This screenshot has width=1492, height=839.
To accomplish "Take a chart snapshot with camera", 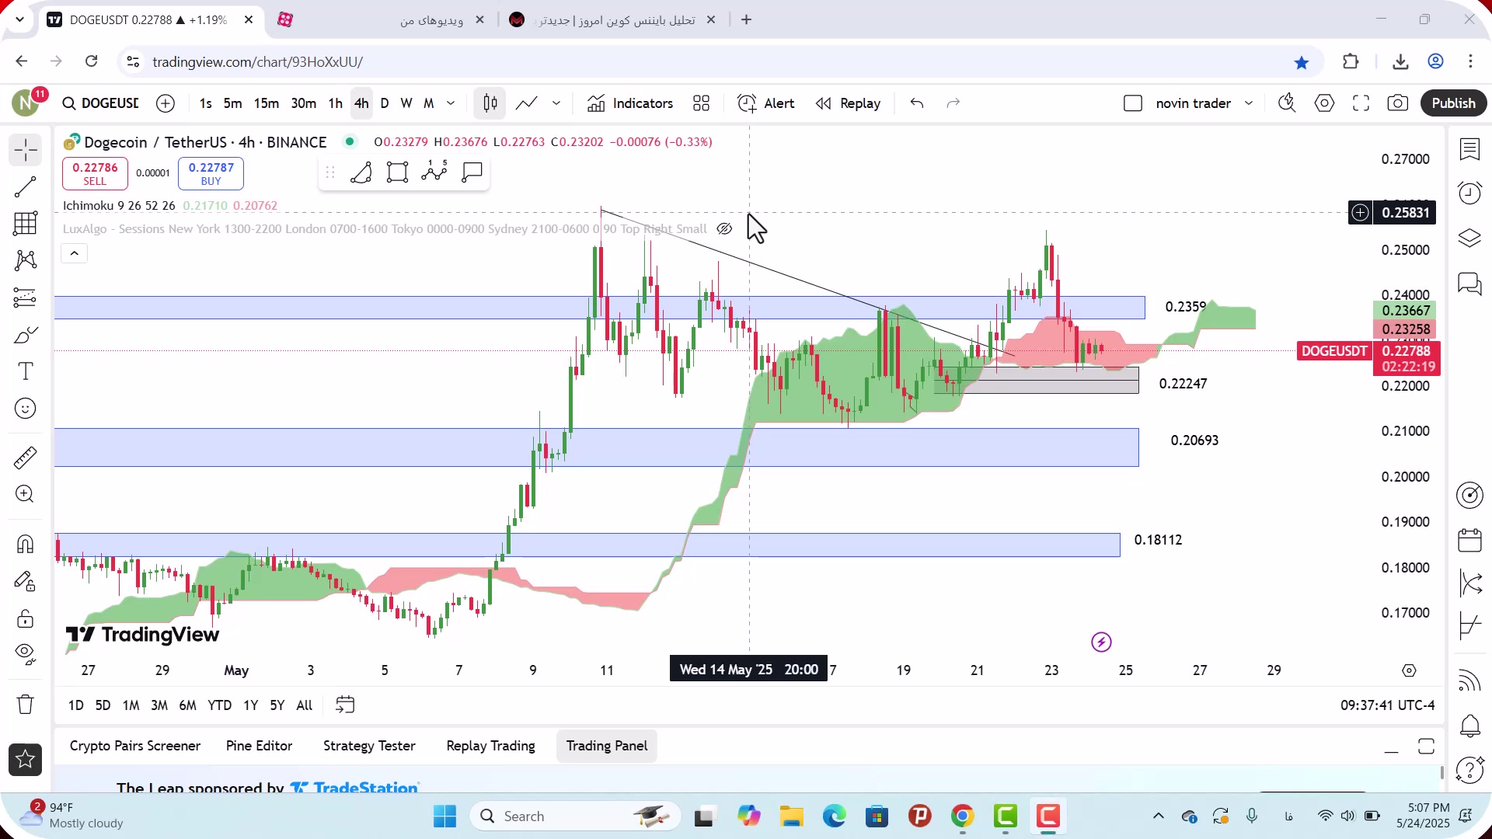I will [x=1398, y=103].
